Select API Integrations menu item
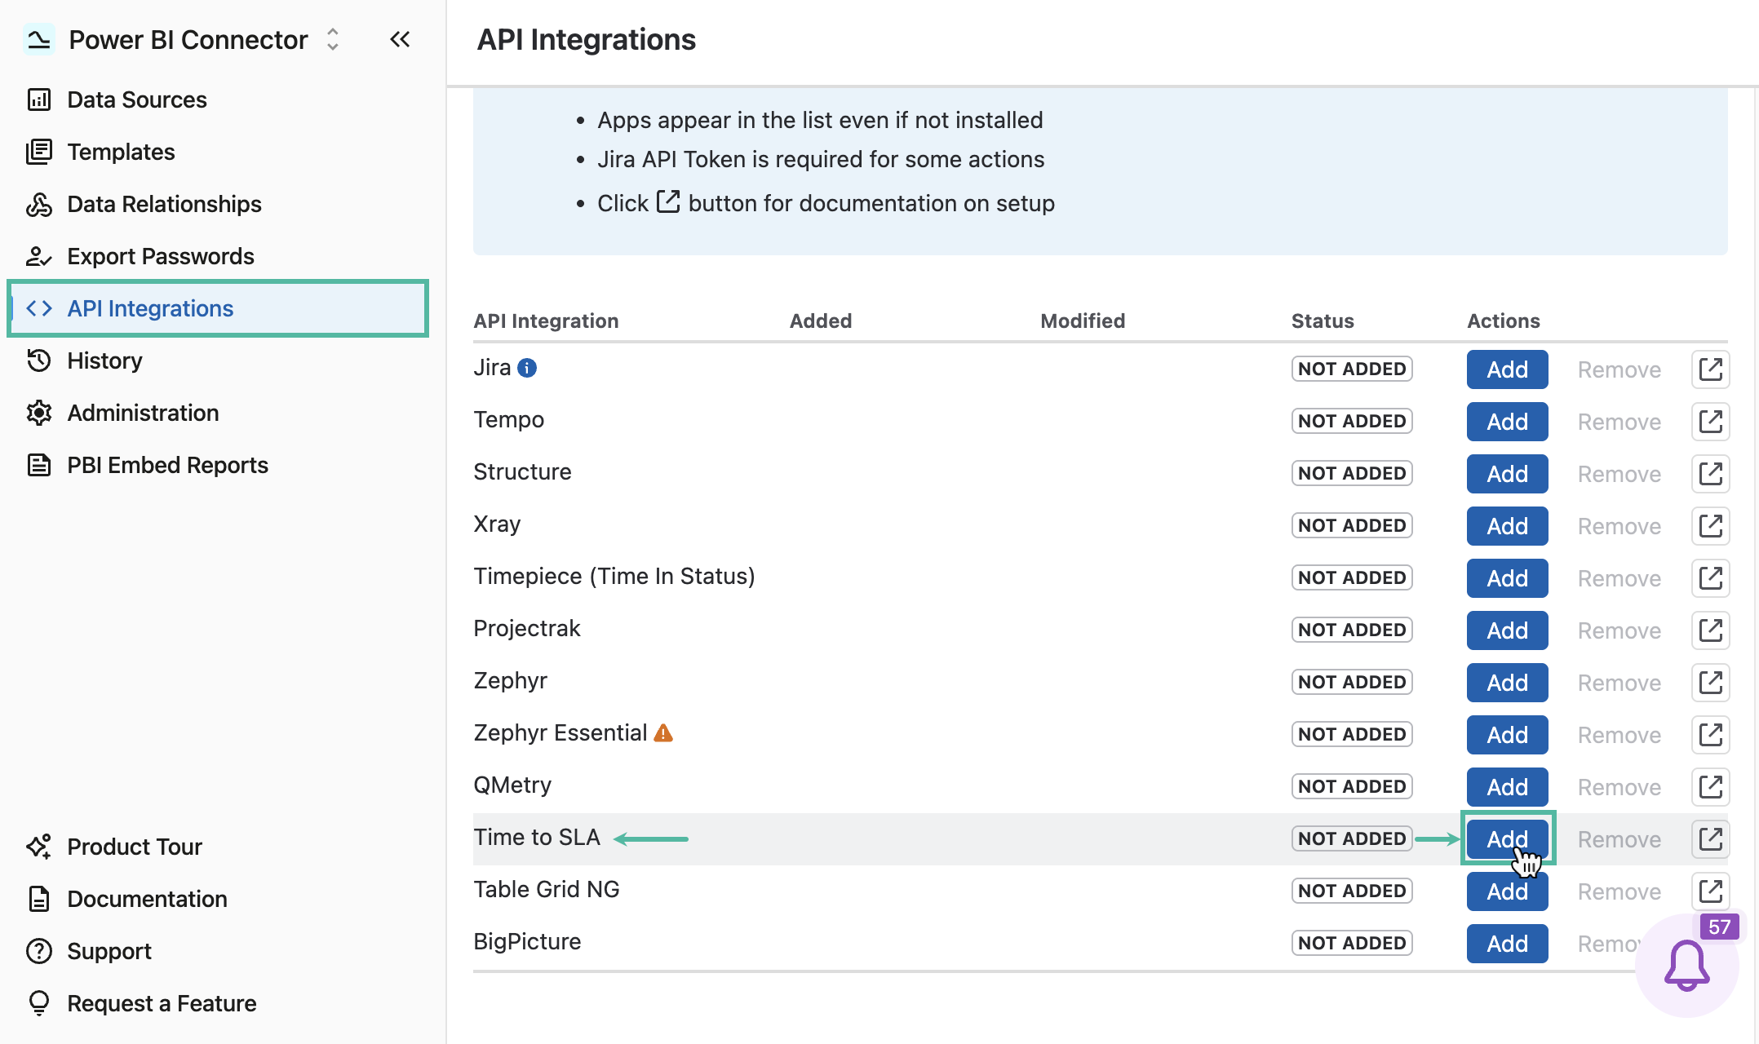This screenshot has height=1044, width=1759. (217, 308)
